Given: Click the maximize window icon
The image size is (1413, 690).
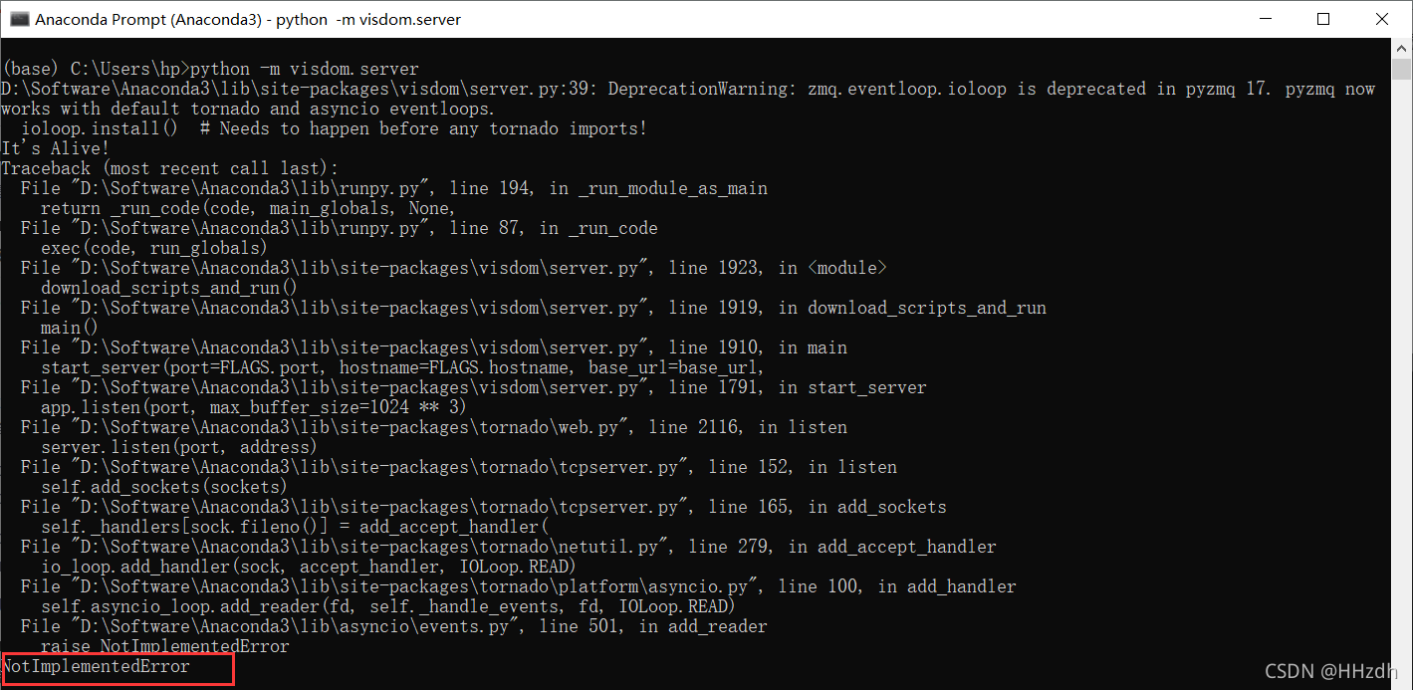Looking at the screenshot, I should (1321, 18).
